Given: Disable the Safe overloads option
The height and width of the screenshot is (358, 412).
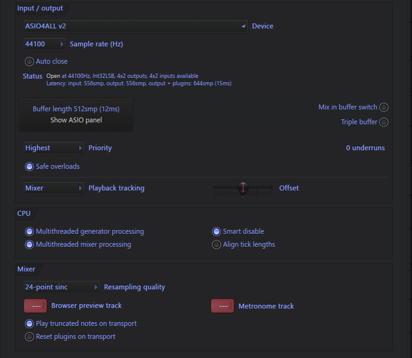Looking at the screenshot, I should point(29,166).
